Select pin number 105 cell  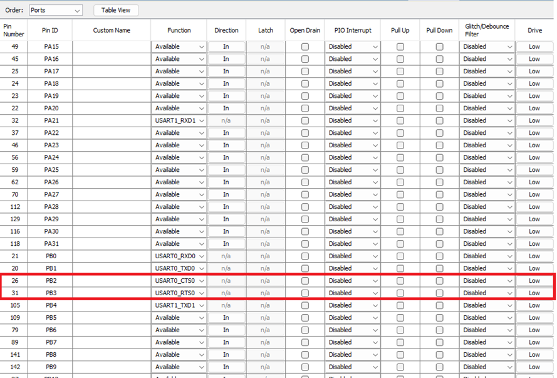pyautogui.click(x=15, y=305)
